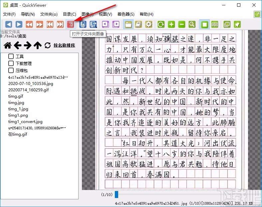Screen dimensions: 262x207
Task: Open the catalog book icon
Action: point(138,24)
